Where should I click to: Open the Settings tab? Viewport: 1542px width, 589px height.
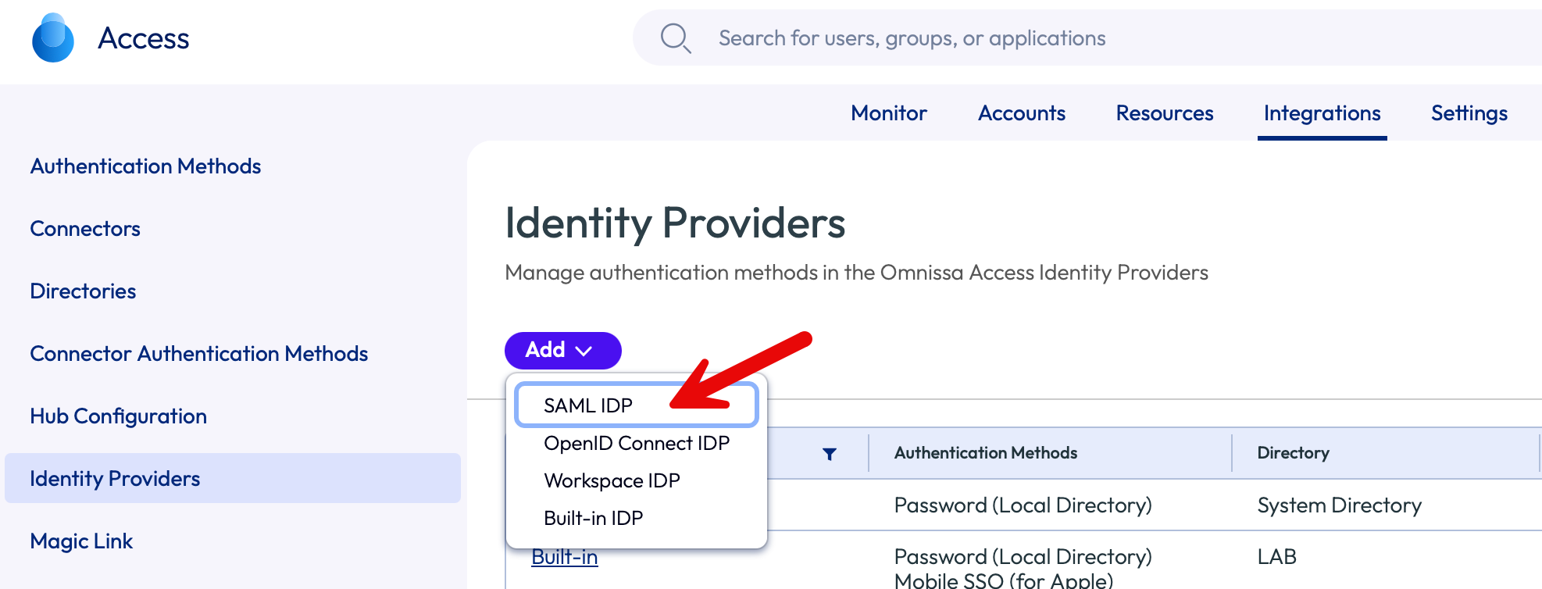tap(1469, 113)
